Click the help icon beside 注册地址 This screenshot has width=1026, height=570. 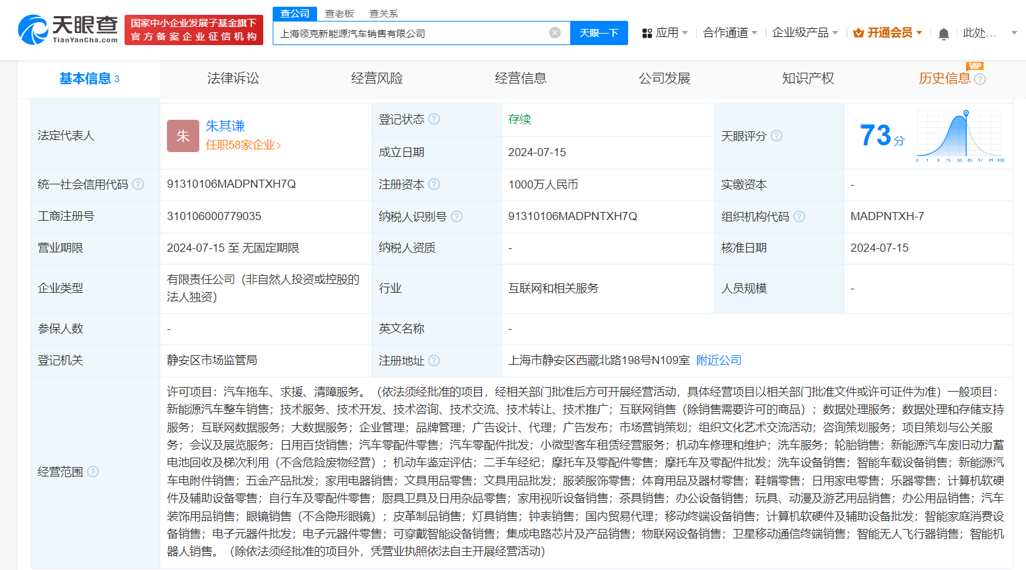point(434,360)
